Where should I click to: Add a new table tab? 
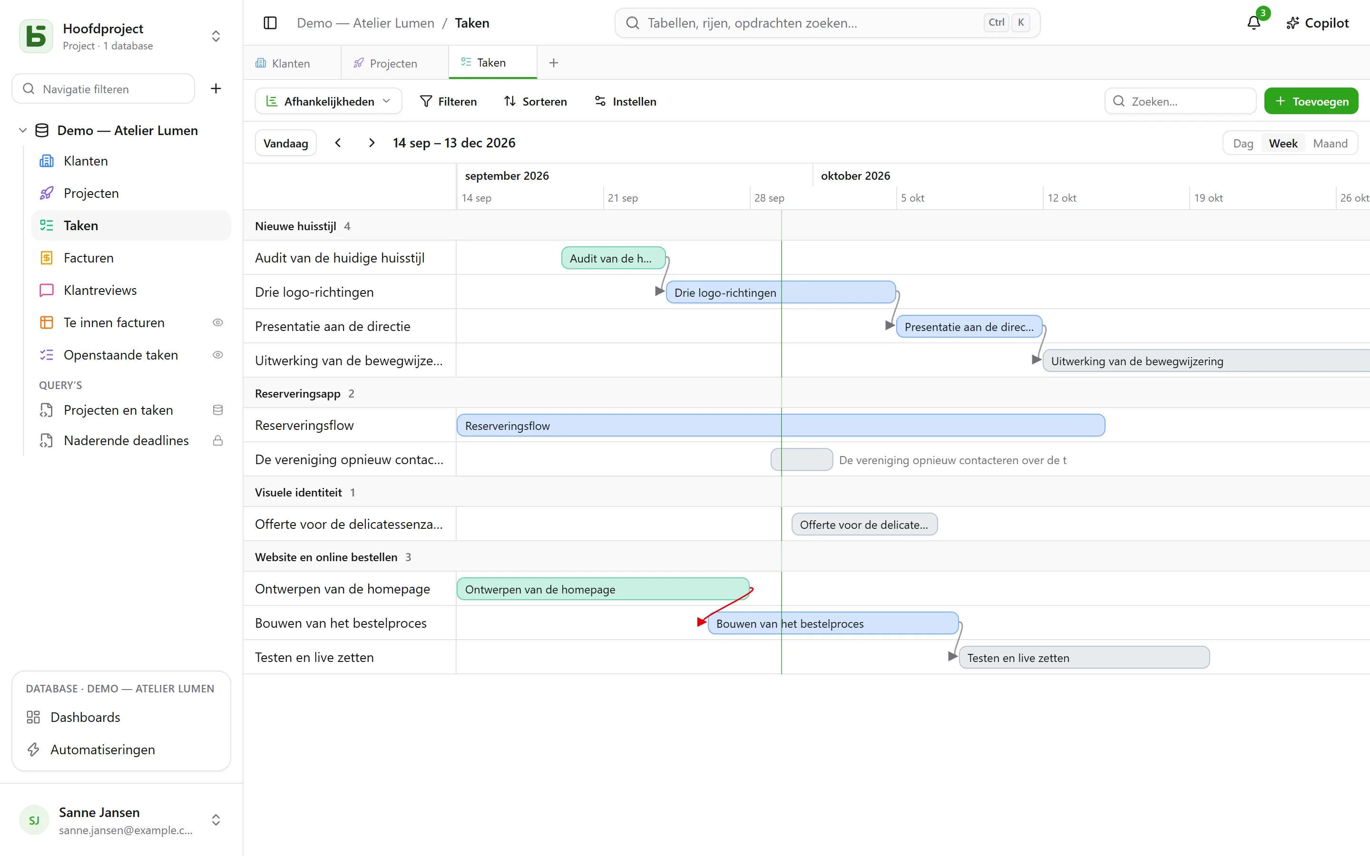click(554, 63)
